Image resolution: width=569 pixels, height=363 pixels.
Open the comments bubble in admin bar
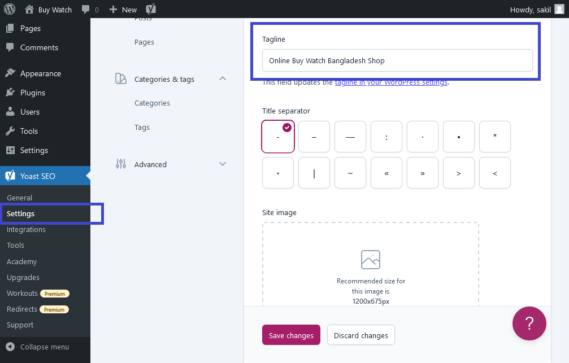click(x=90, y=10)
